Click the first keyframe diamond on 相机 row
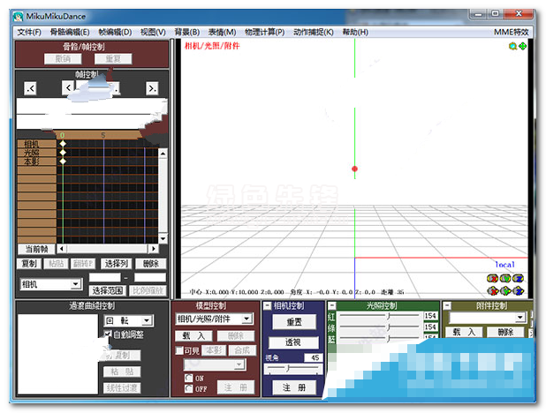Screen dimensions: 546x413 62,144
